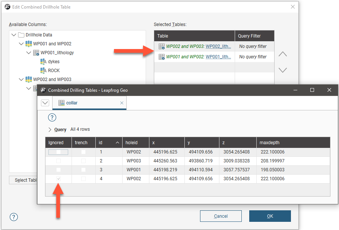This screenshot has height=230, width=339.
Task: Click the WP002 and WP003 drillhole set icon
Action: pyautogui.click(x=29, y=79)
